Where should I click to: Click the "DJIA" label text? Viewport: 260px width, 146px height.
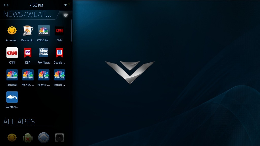(x=28, y=62)
